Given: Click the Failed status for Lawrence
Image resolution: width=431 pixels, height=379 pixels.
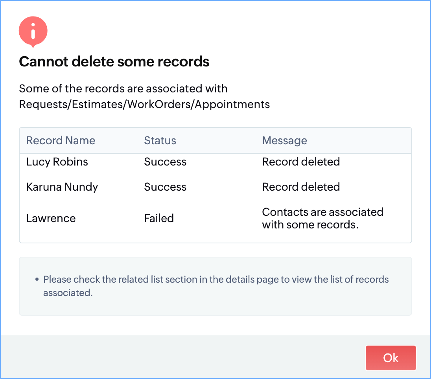Looking at the screenshot, I should (x=159, y=218).
